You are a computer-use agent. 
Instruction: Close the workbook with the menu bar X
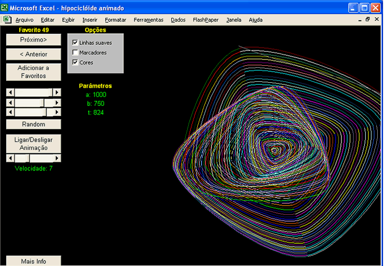pyautogui.click(x=376, y=20)
